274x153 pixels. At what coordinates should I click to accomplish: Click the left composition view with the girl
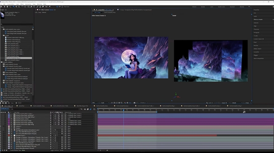pos(131,57)
